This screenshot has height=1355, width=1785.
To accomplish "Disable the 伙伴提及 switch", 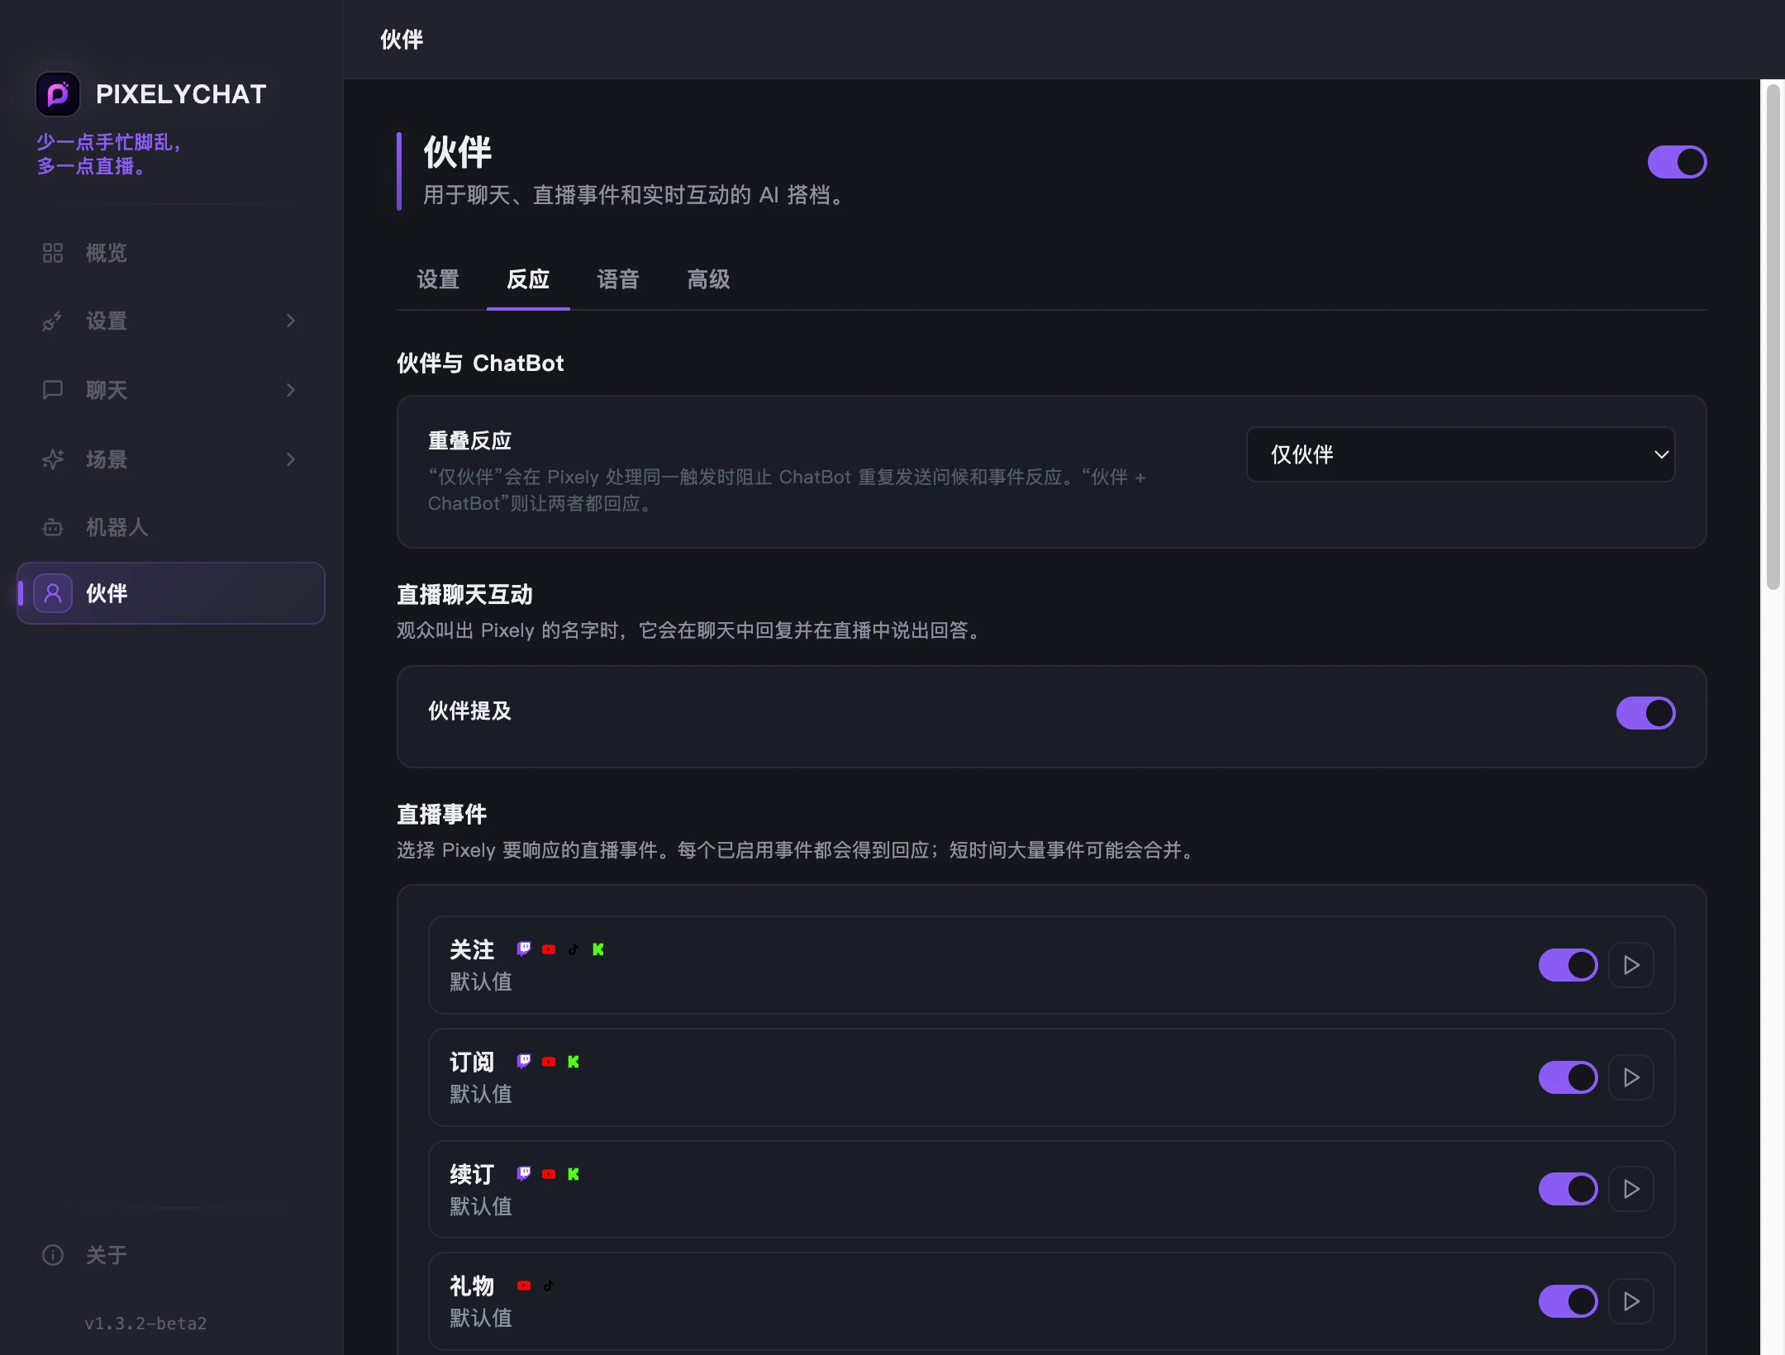I will coord(1645,713).
